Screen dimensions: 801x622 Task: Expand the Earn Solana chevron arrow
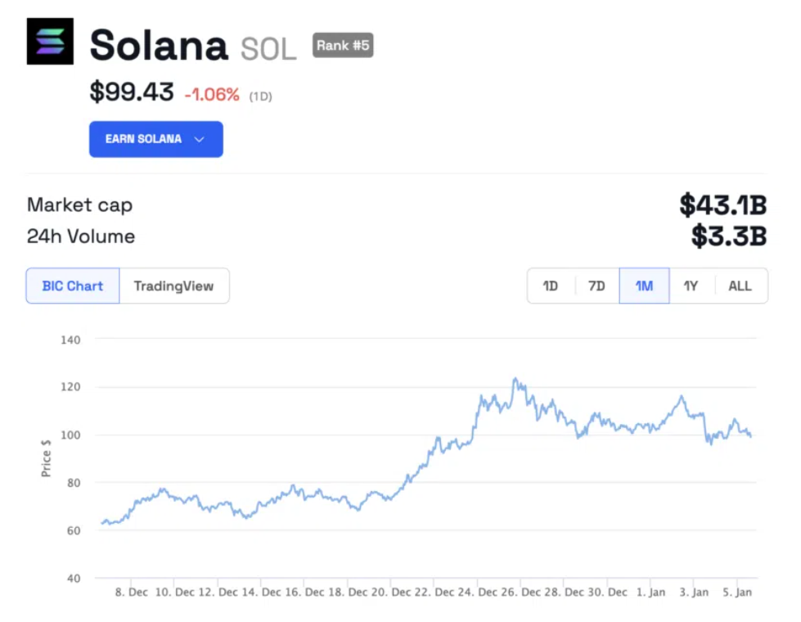point(199,139)
